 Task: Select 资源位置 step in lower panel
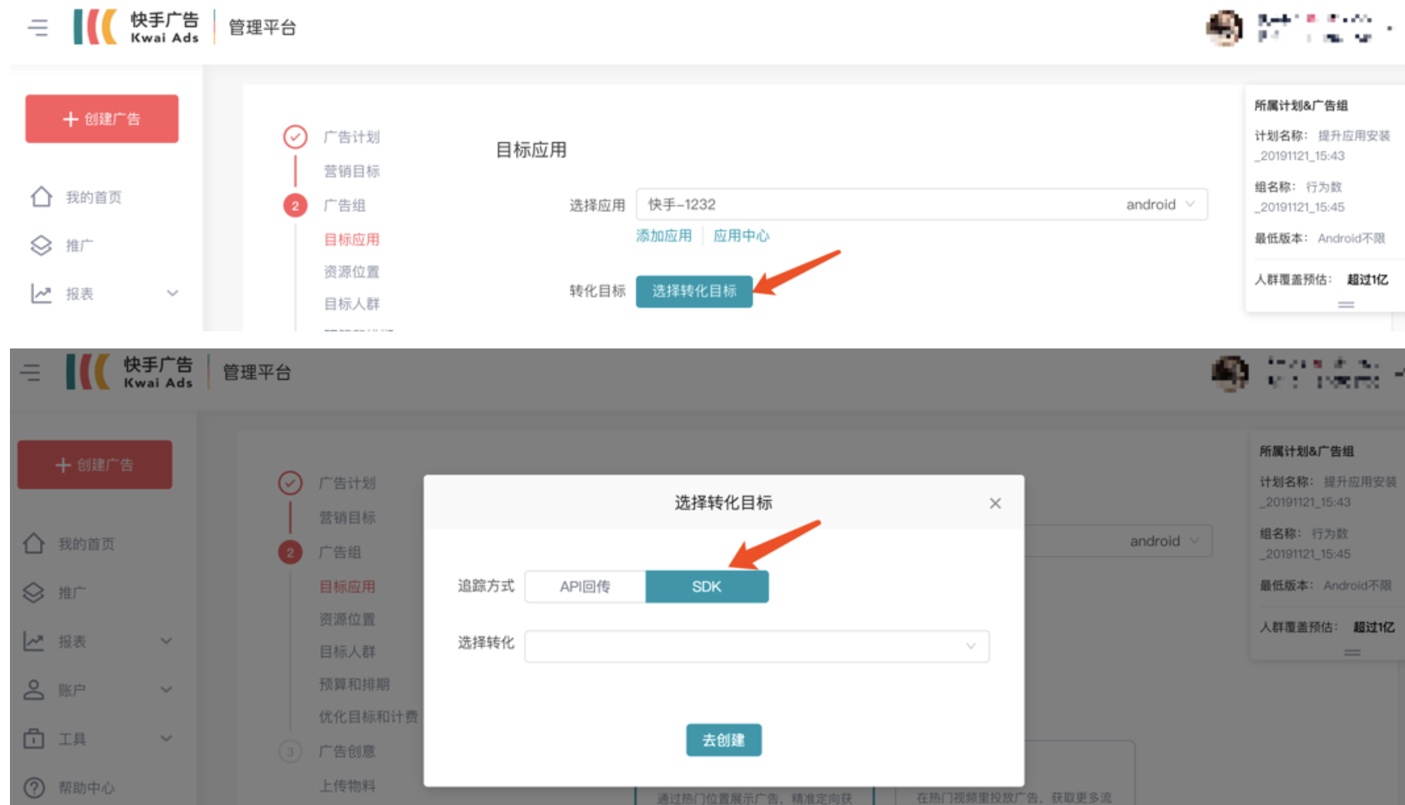347,619
